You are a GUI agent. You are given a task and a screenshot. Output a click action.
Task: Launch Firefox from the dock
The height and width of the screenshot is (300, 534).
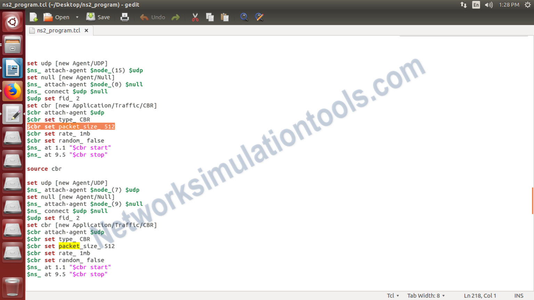click(x=12, y=91)
